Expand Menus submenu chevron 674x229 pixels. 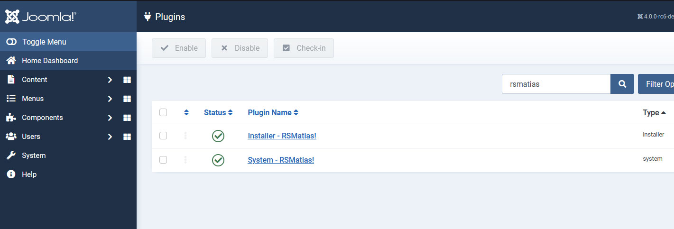coord(110,99)
